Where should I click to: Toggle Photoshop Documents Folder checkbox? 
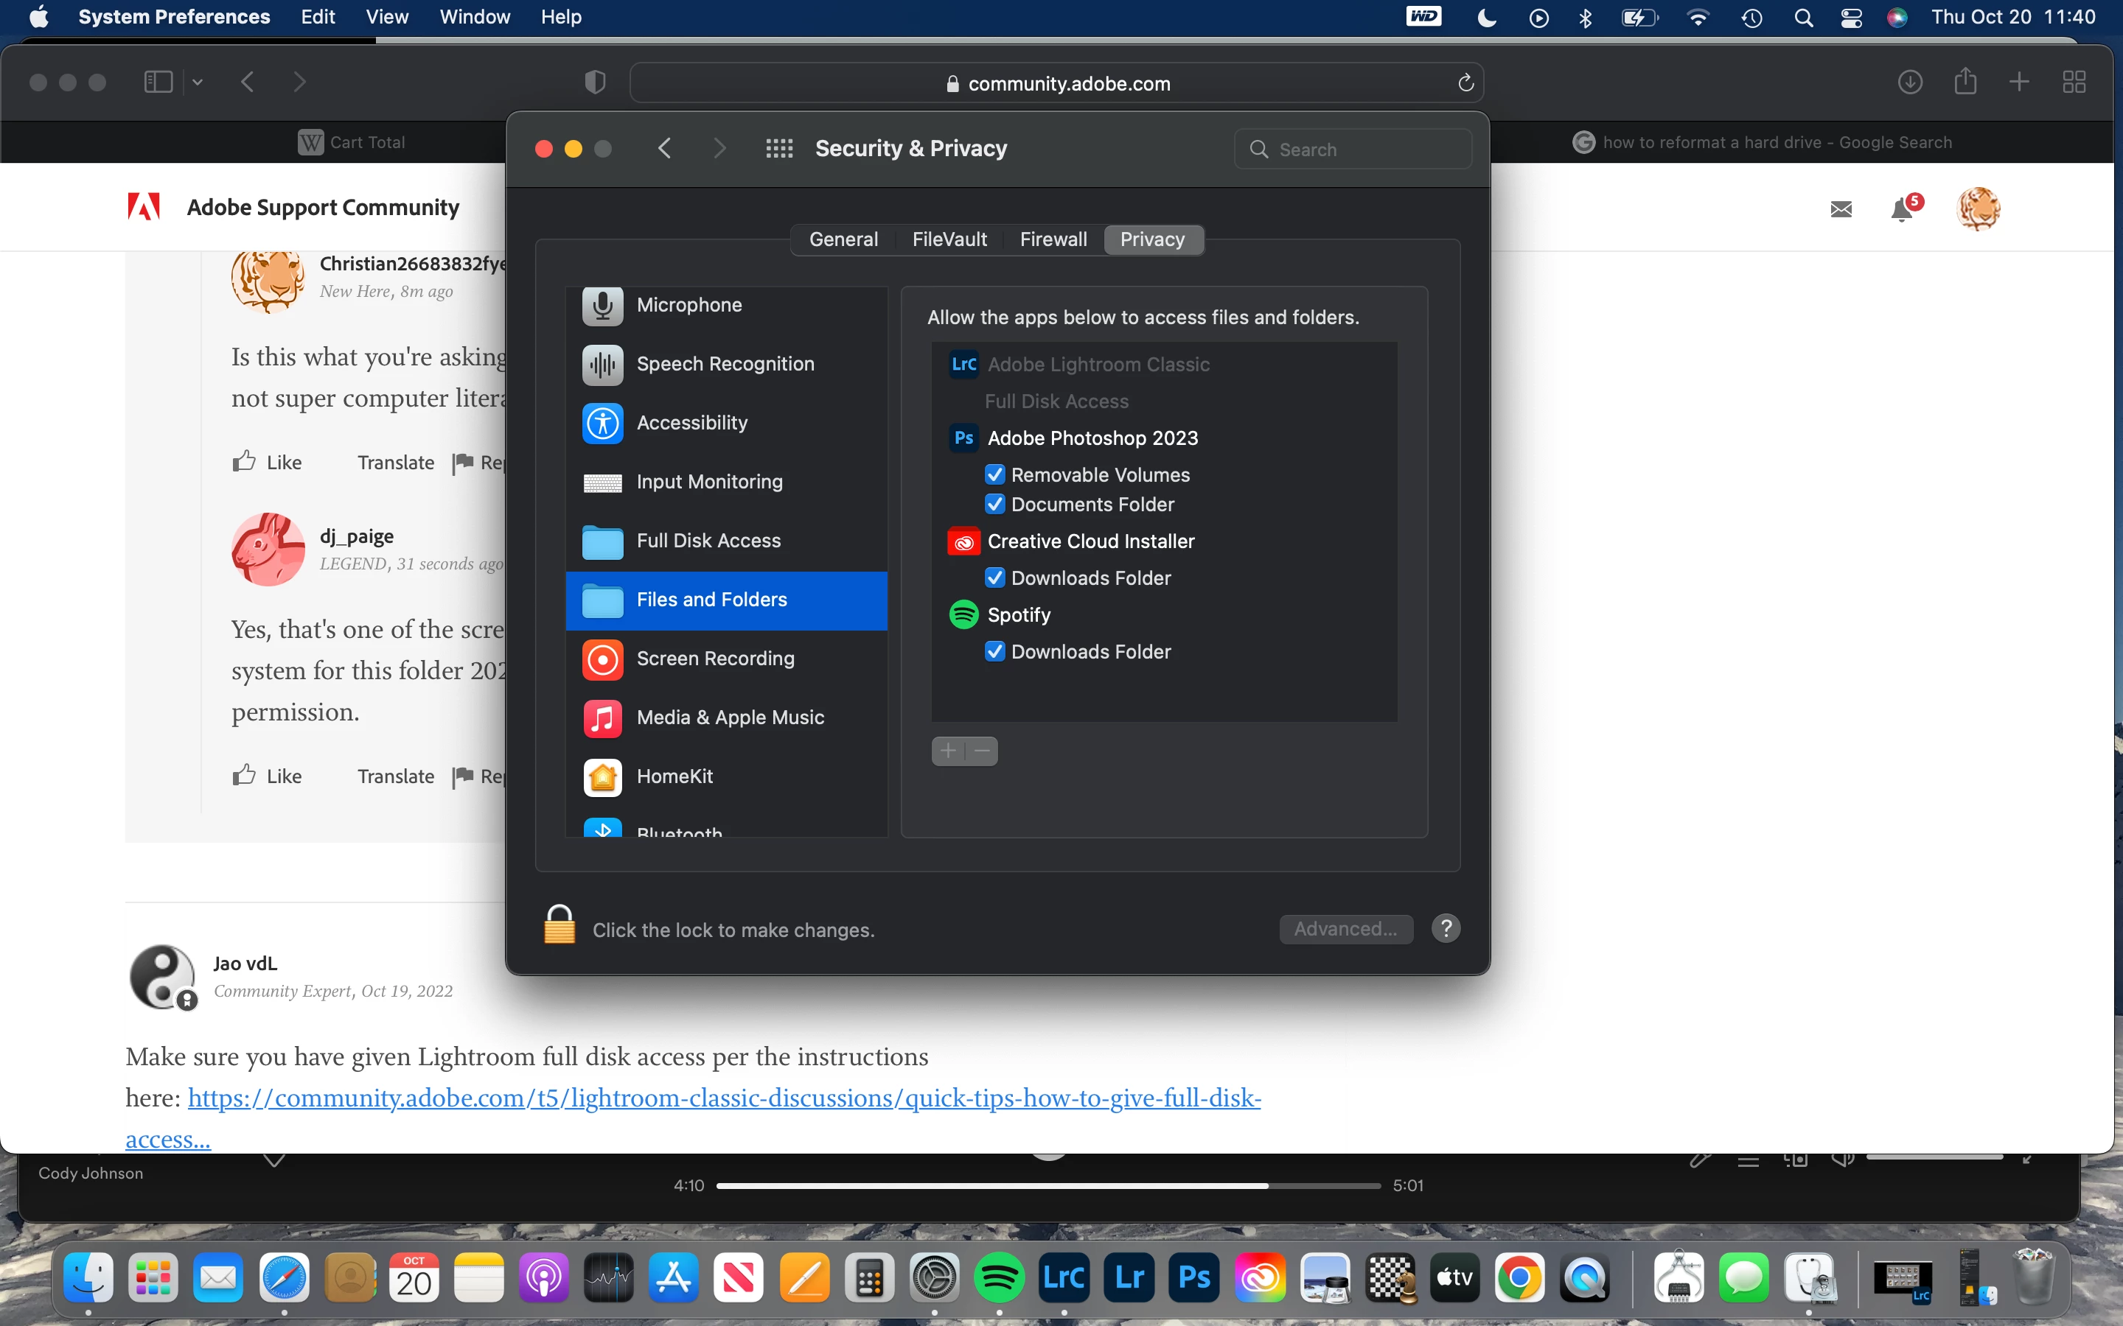994,505
